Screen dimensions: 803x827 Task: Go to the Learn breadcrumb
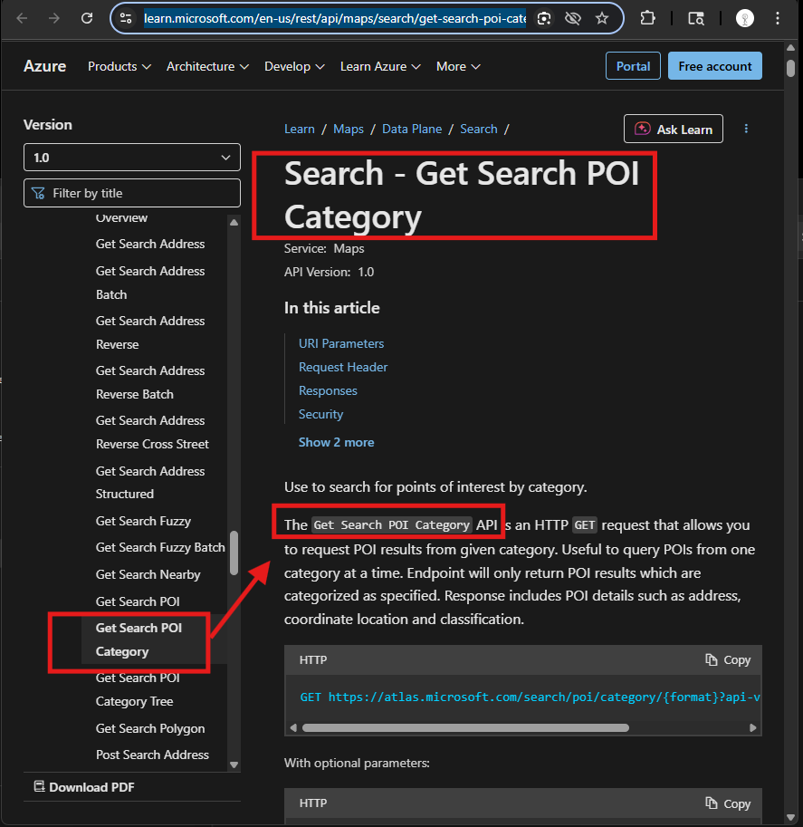(x=300, y=130)
